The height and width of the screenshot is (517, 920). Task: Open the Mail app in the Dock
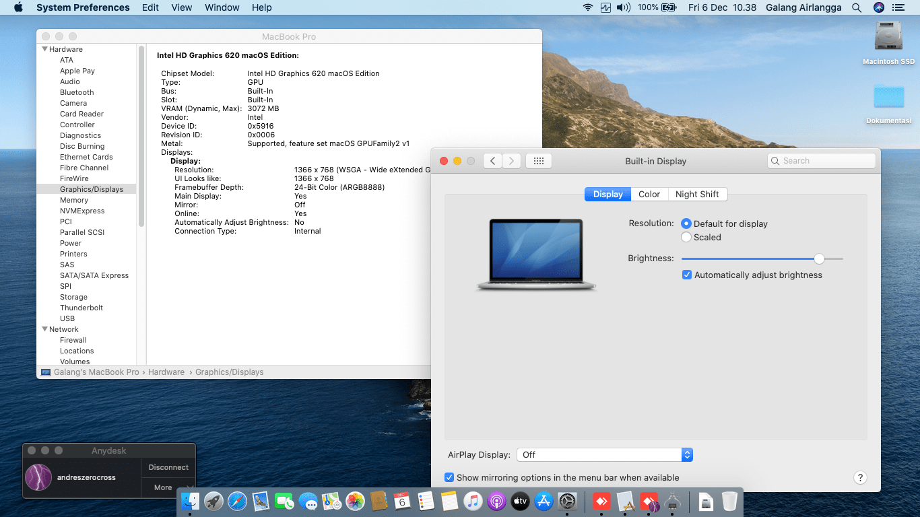pos(261,501)
